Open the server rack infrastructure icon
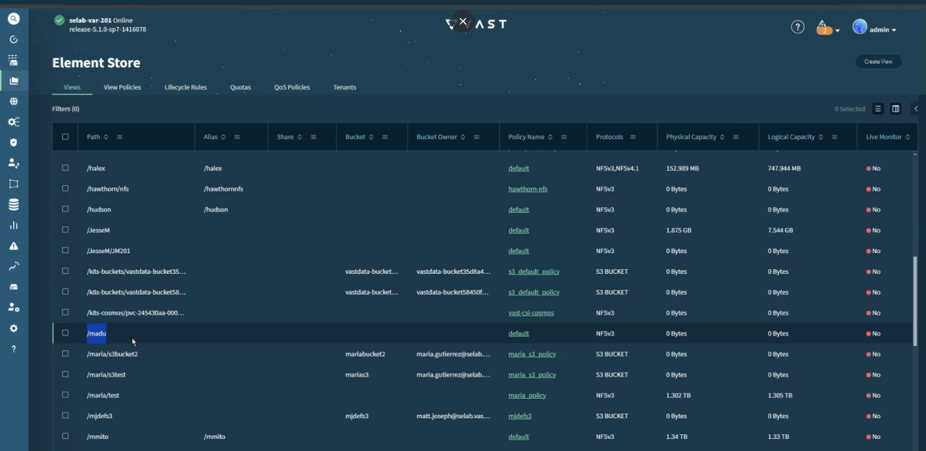The image size is (926, 451). (x=14, y=60)
